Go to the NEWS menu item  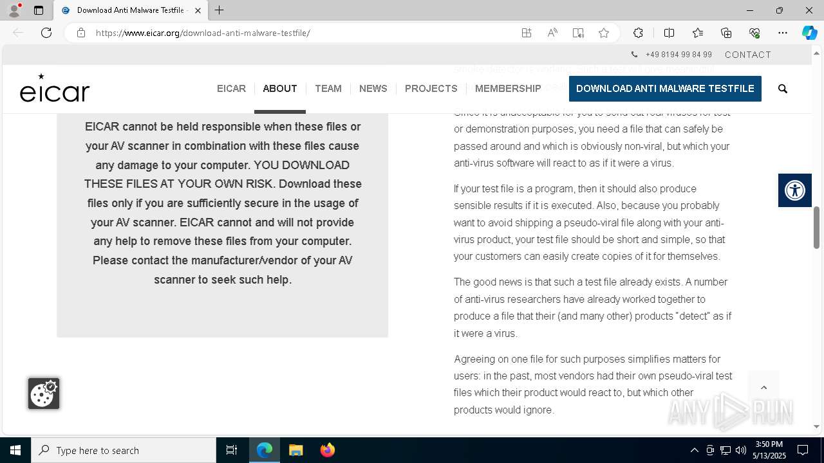pyautogui.click(x=373, y=89)
